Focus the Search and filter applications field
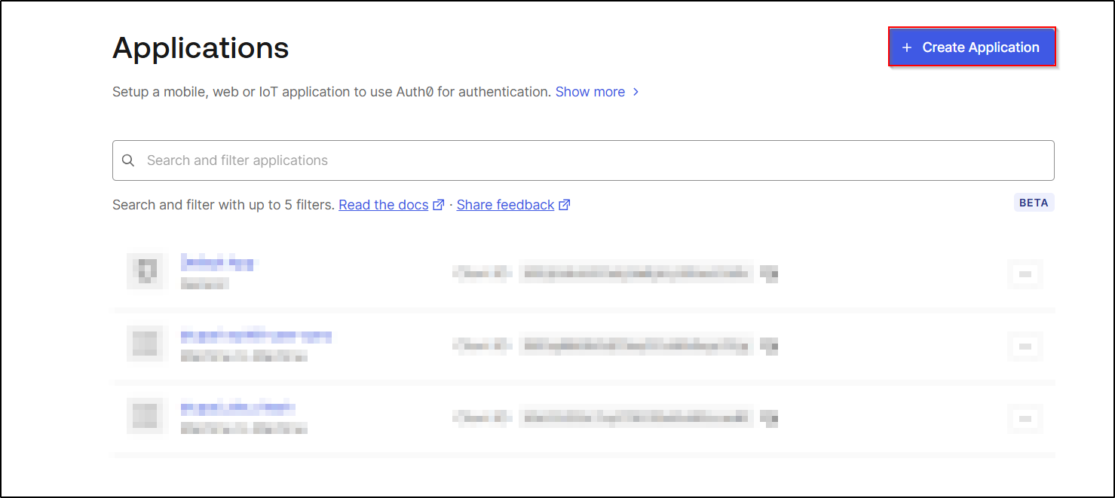The height and width of the screenshot is (498, 1115). click(x=584, y=160)
